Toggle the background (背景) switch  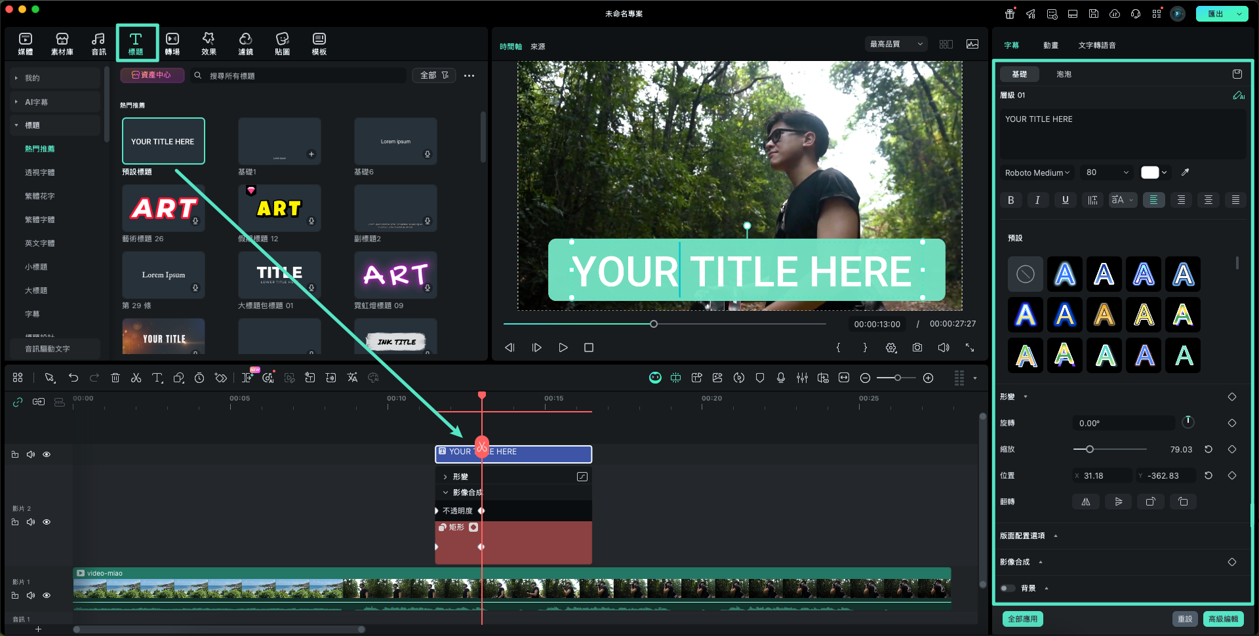[x=1007, y=588]
